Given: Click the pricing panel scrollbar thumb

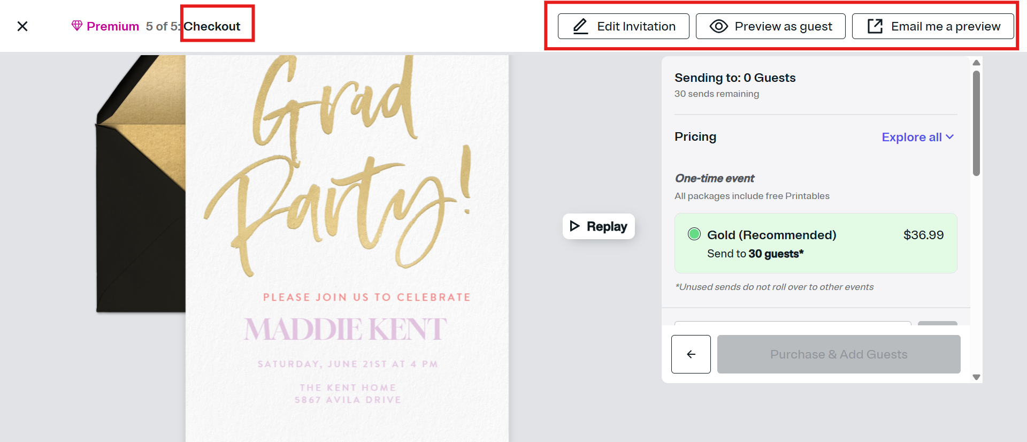Looking at the screenshot, I should coord(976,123).
